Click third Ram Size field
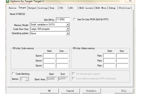151x94 pixels. pyautogui.click(x=122, y=66)
